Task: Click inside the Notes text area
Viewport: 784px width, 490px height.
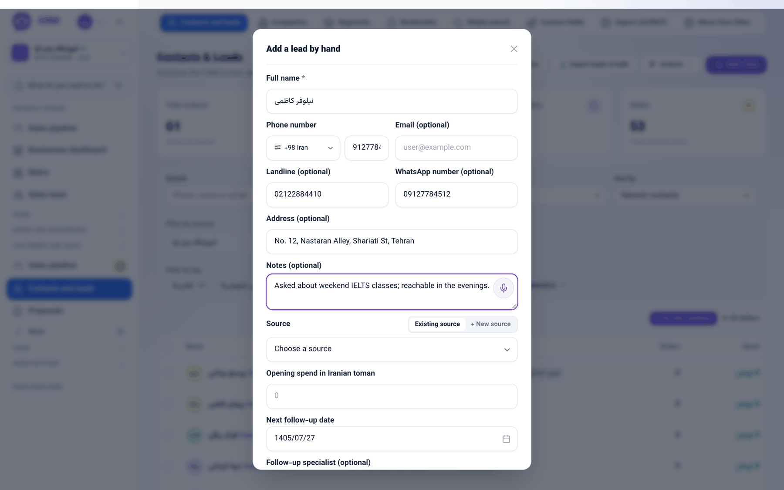Action: 379,292
